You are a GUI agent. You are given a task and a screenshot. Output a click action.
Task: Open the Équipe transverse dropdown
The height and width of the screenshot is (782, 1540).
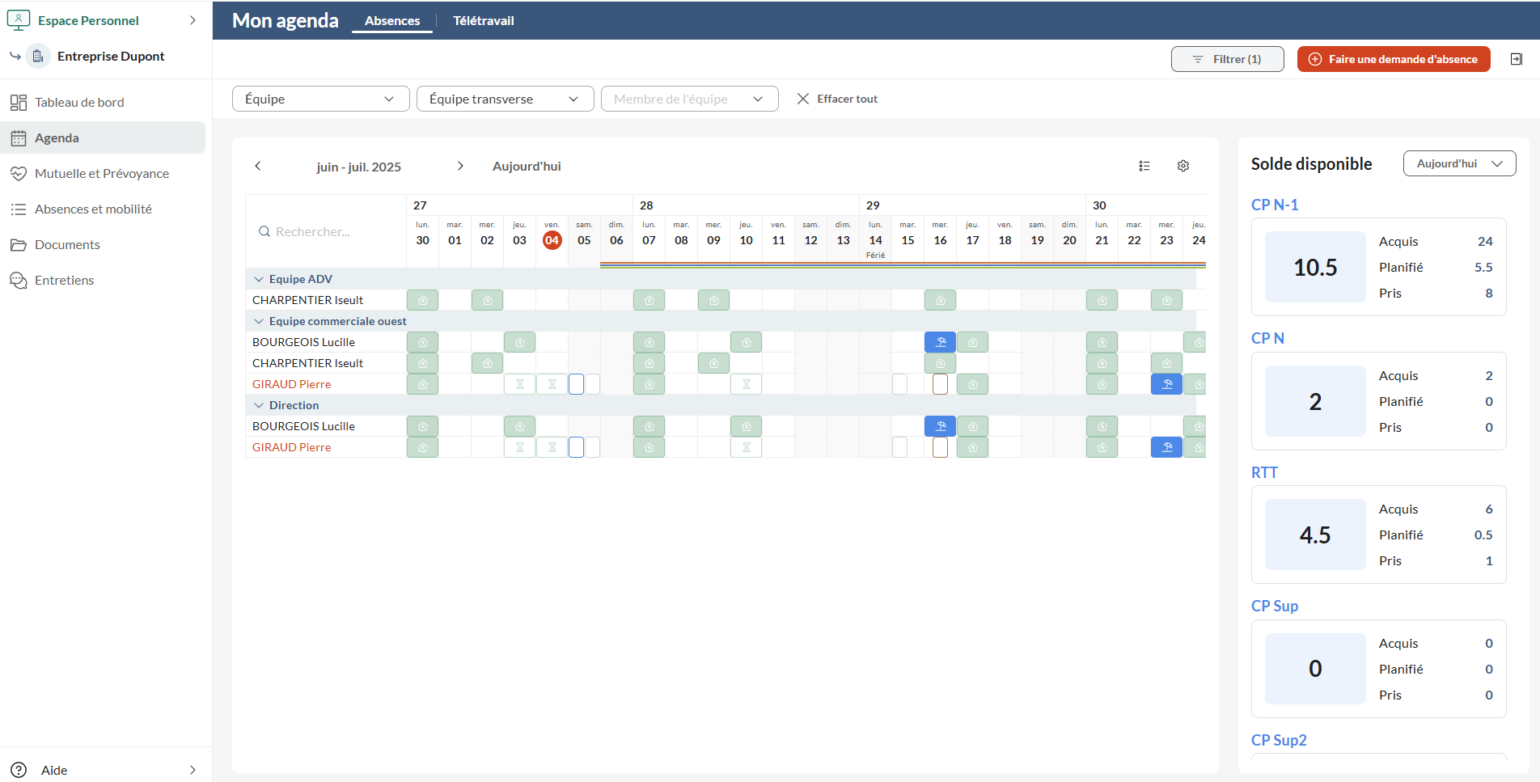pos(506,99)
